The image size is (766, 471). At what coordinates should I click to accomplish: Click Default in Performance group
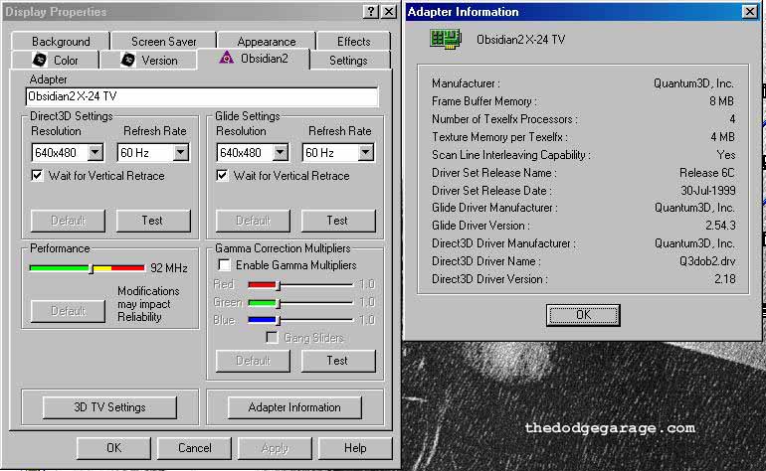click(x=68, y=311)
